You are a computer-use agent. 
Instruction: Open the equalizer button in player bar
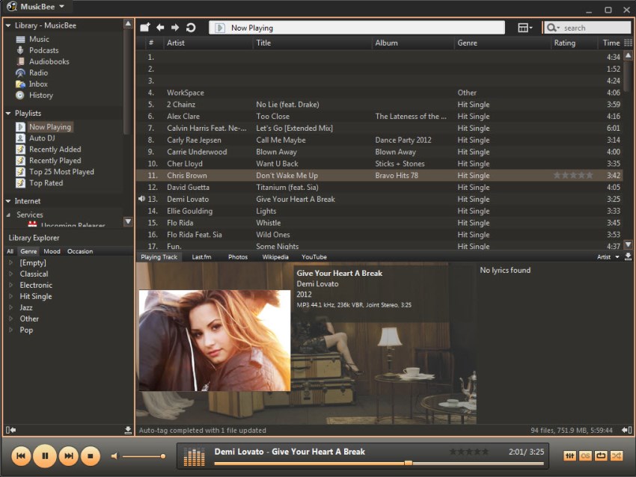[x=569, y=455]
